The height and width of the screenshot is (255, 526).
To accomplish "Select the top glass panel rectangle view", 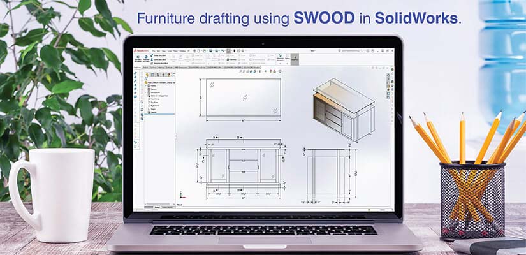I will pos(243,98).
